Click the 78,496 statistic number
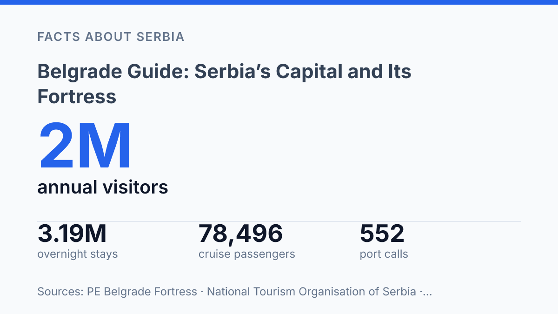Screen dimensions: 558x314 [x=240, y=234]
